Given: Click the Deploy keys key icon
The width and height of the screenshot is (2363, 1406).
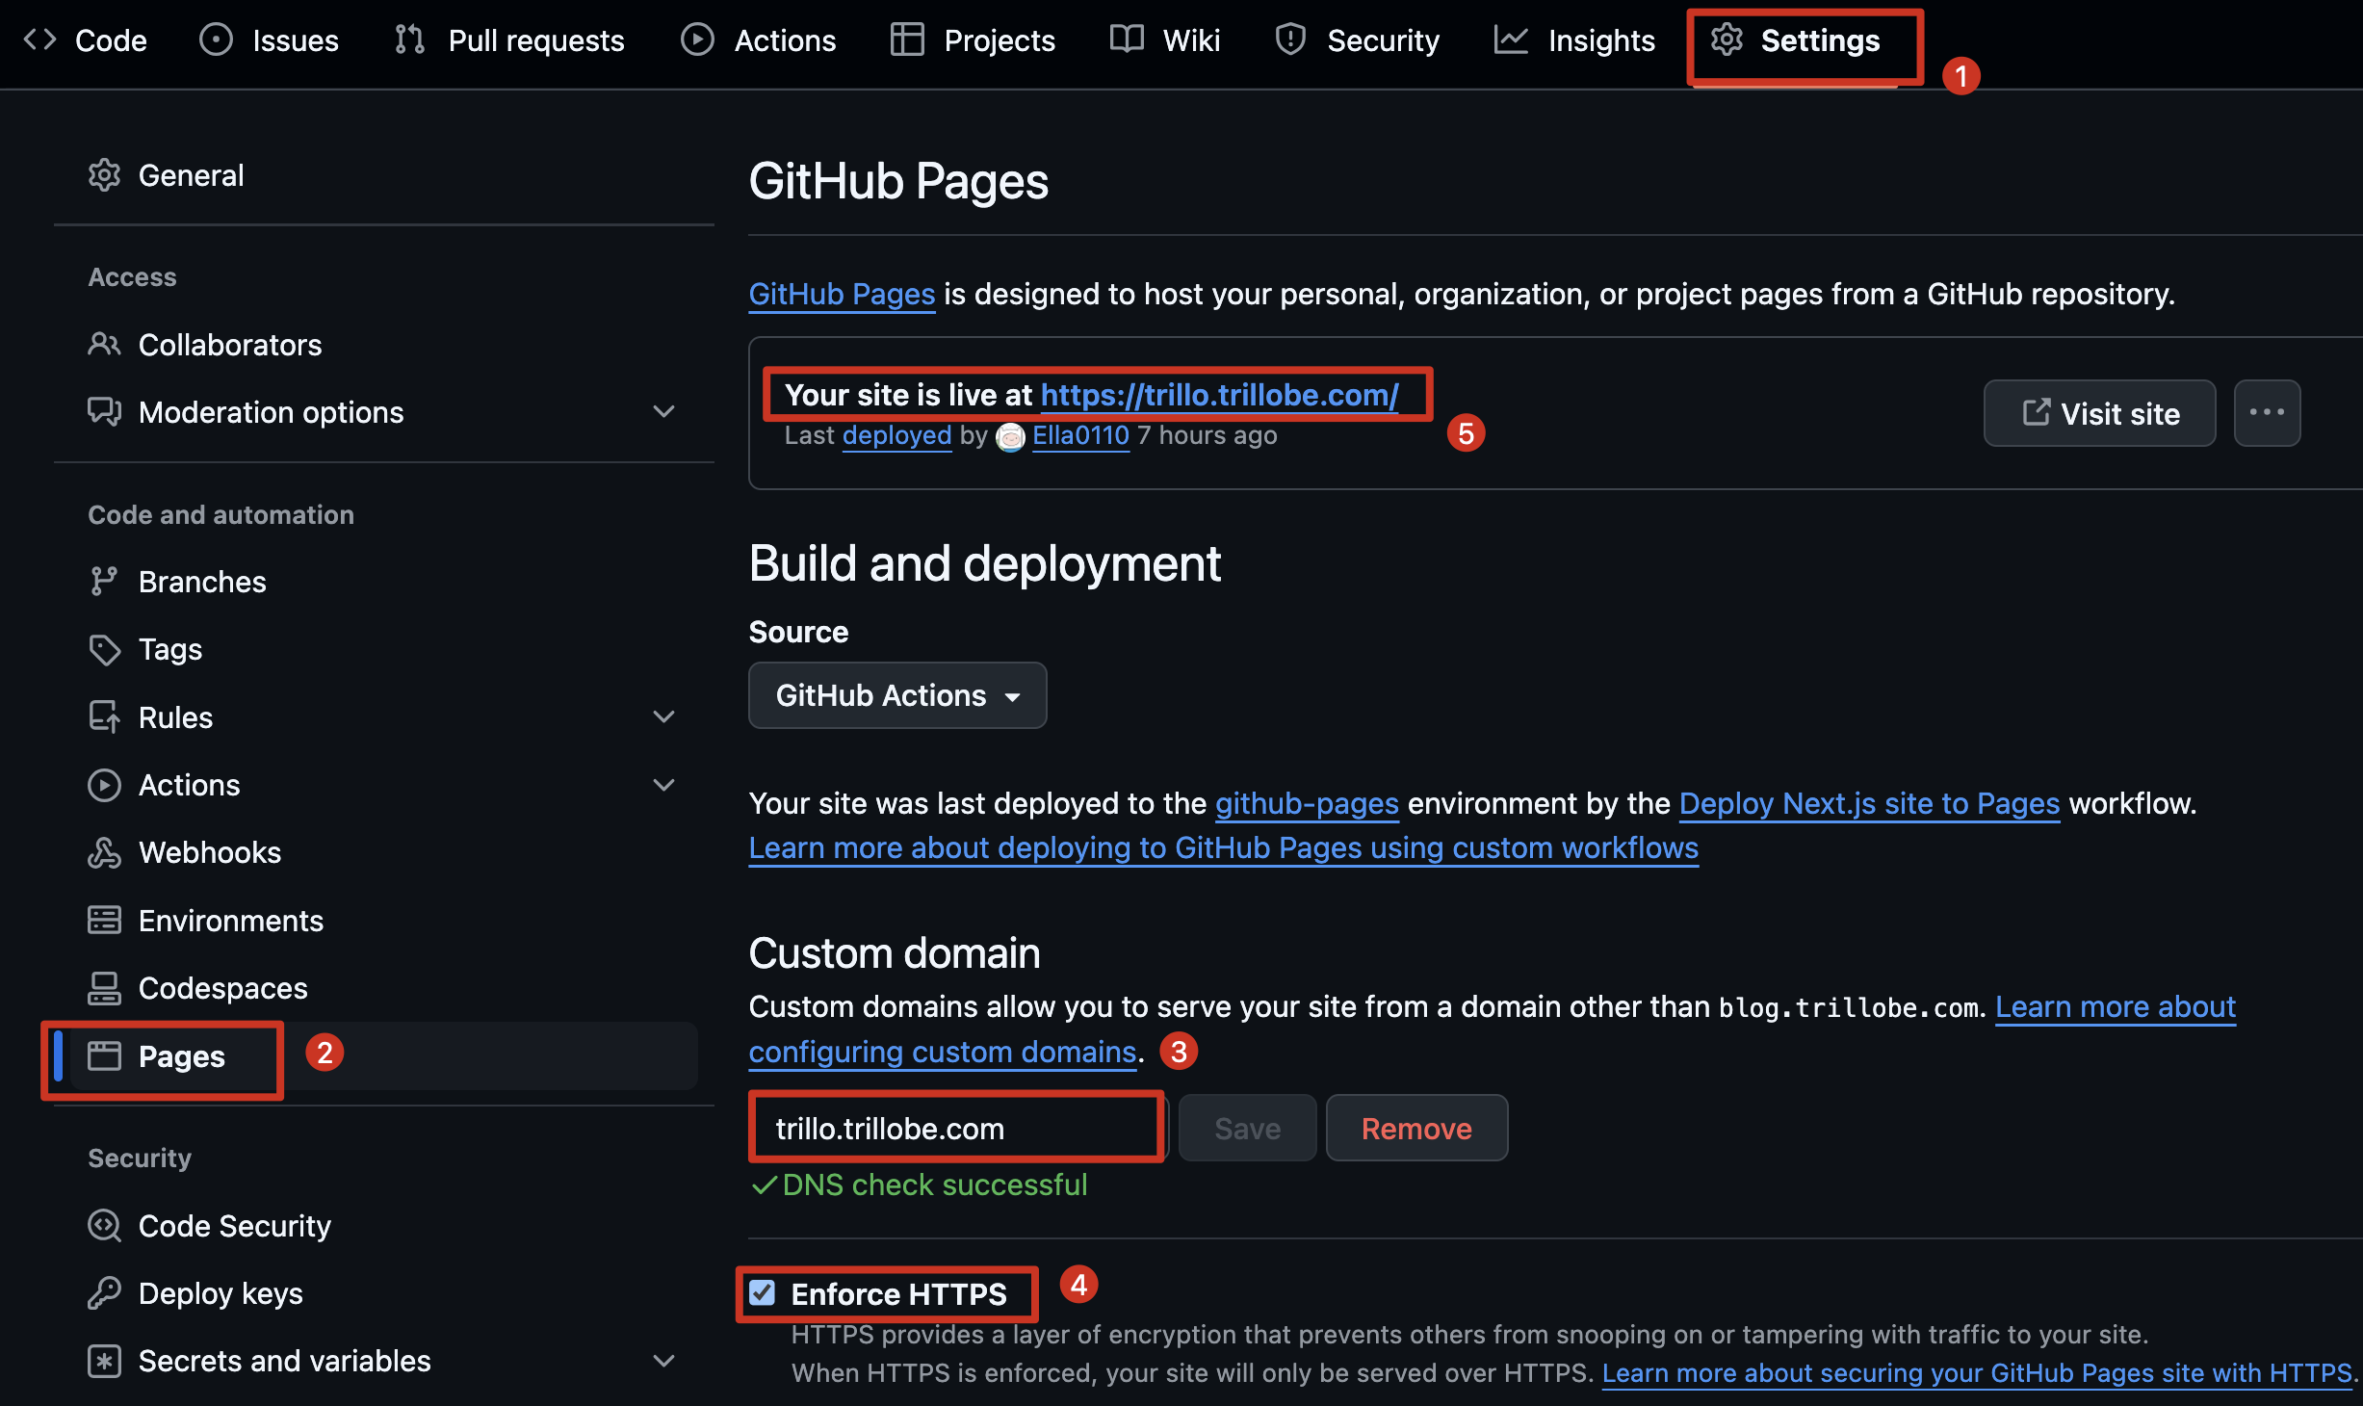Looking at the screenshot, I should [x=104, y=1293].
